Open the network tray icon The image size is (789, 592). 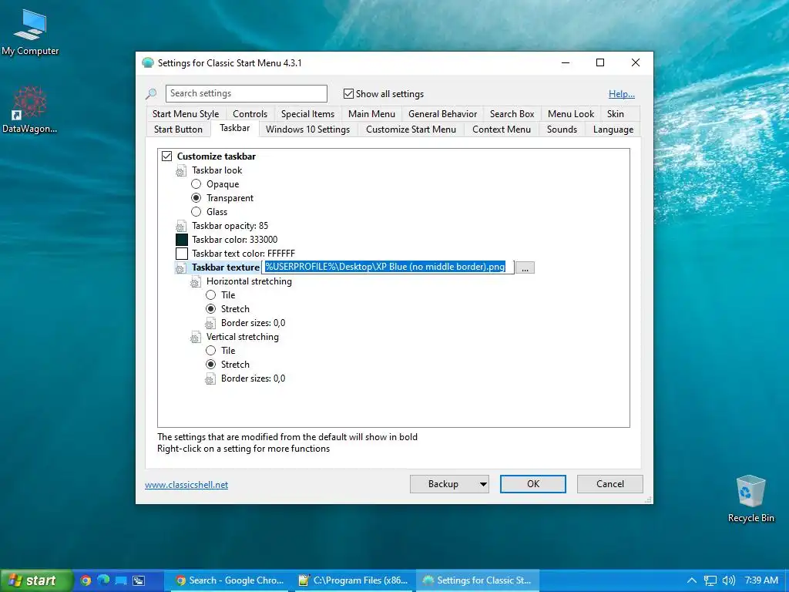710,580
